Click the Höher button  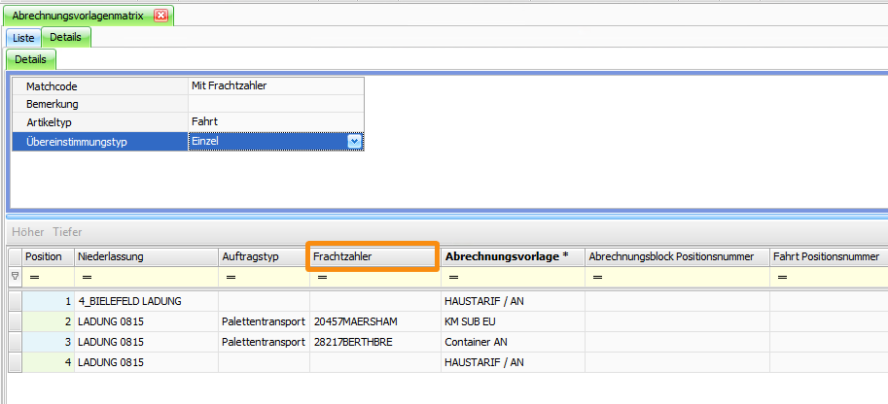(28, 232)
